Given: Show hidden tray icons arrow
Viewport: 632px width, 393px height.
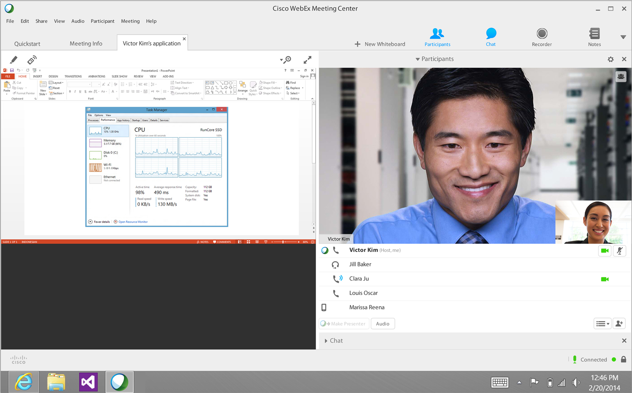Looking at the screenshot, I should (x=519, y=382).
